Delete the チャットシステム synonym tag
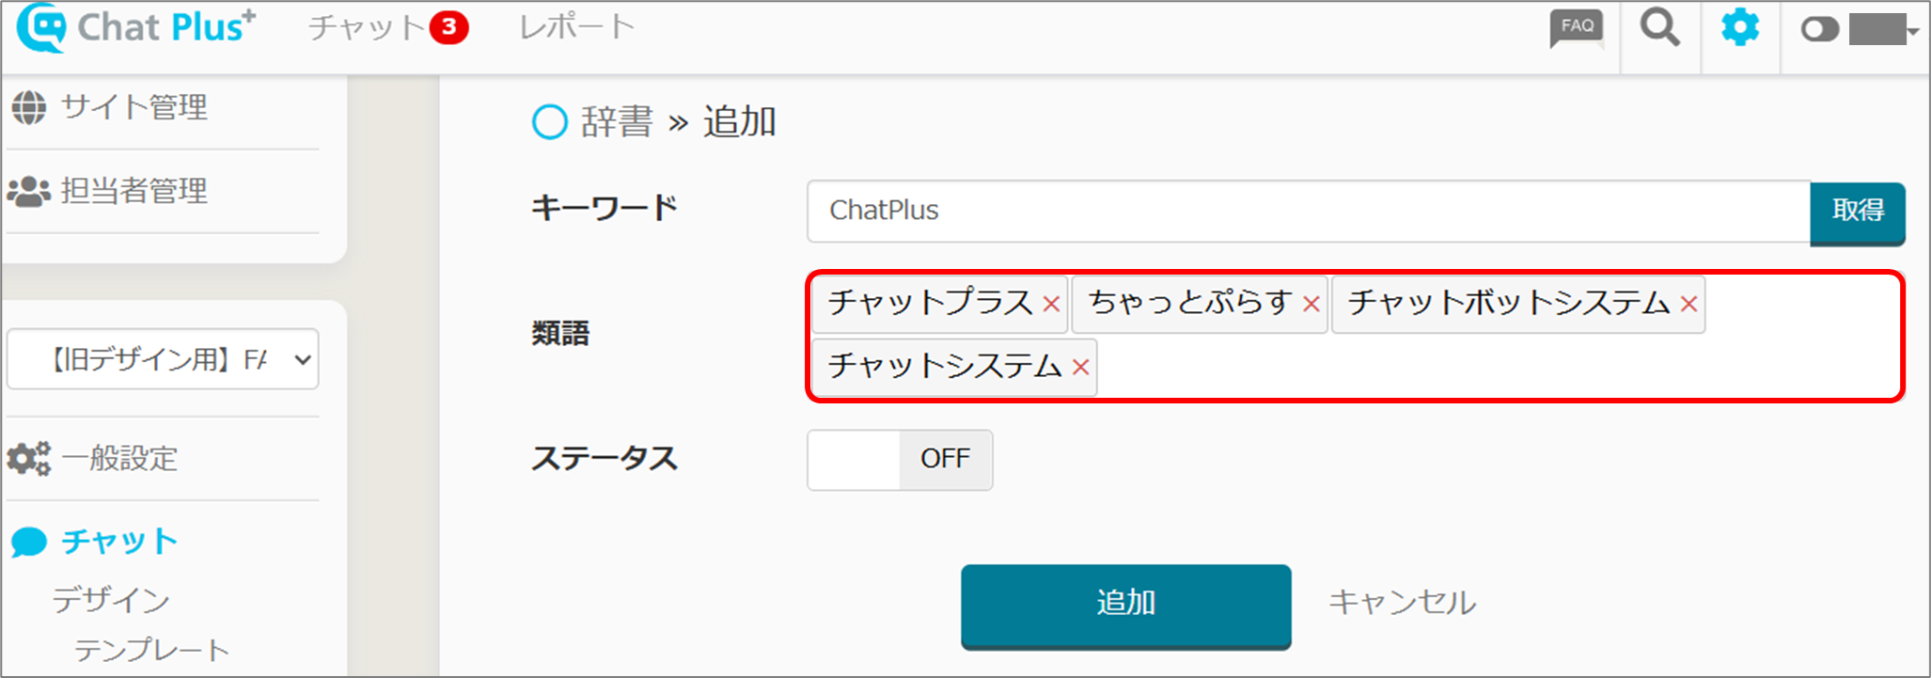Image resolution: width=1931 pixels, height=678 pixels. point(1080,368)
